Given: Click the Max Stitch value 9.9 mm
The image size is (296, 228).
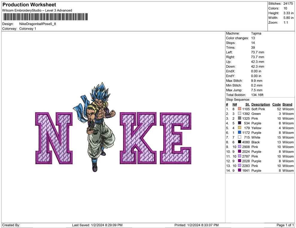Looking at the screenshot, I should [x=257, y=81].
